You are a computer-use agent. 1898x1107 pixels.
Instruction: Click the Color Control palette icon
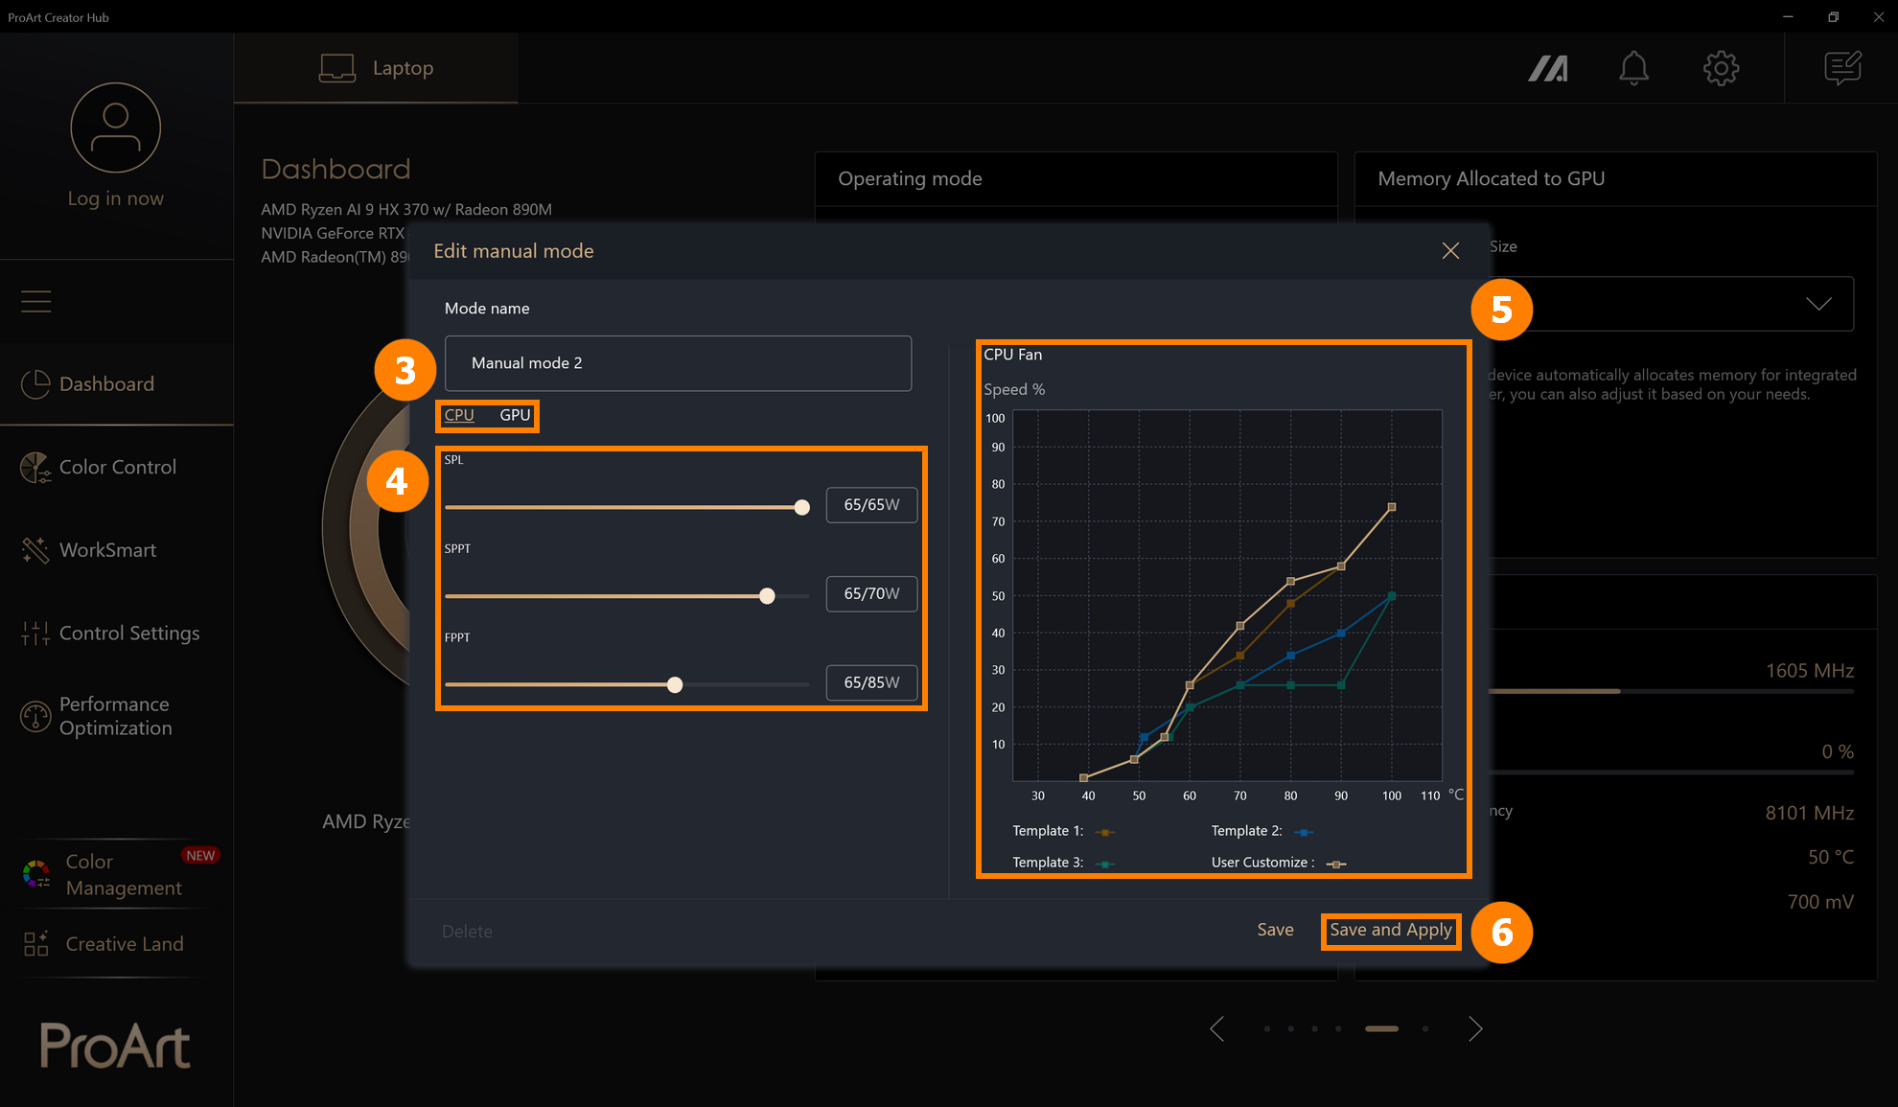tap(35, 468)
